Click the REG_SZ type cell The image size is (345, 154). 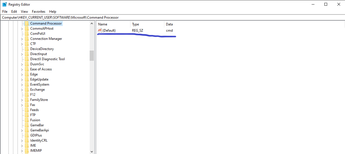[x=137, y=31]
